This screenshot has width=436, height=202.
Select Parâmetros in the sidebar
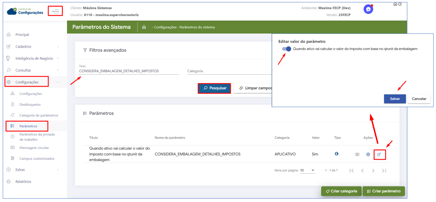tap(28, 126)
